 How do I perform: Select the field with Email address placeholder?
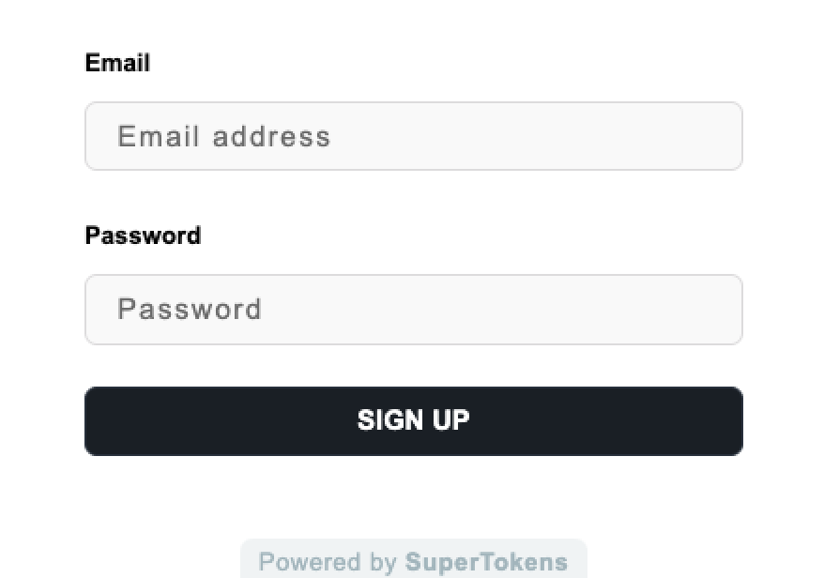click(413, 136)
